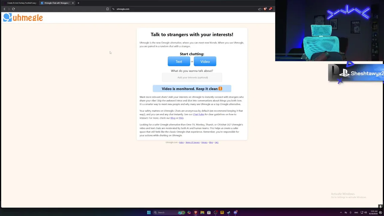
Task: Click the microphone tray icon
Action: click(350, 212)
